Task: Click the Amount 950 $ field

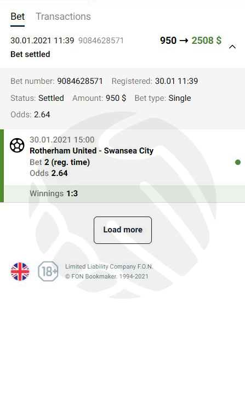Action: click(x=99, y=98)
